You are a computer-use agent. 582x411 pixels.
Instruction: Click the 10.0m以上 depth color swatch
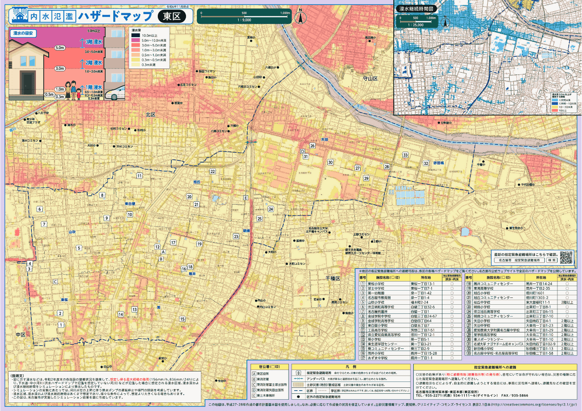point(135,35)
